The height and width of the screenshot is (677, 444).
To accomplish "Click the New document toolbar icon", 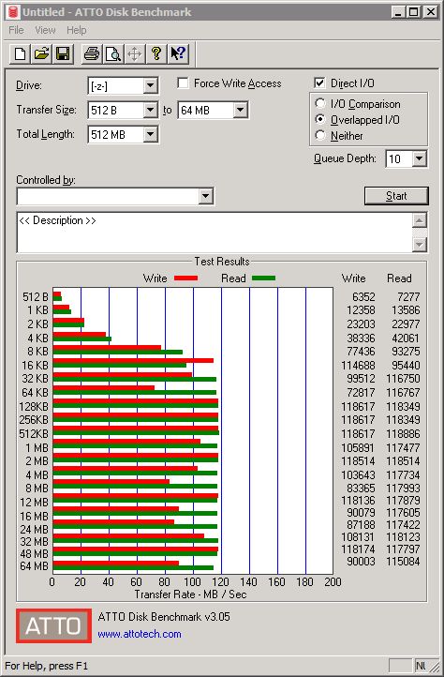I will (20, 54).
